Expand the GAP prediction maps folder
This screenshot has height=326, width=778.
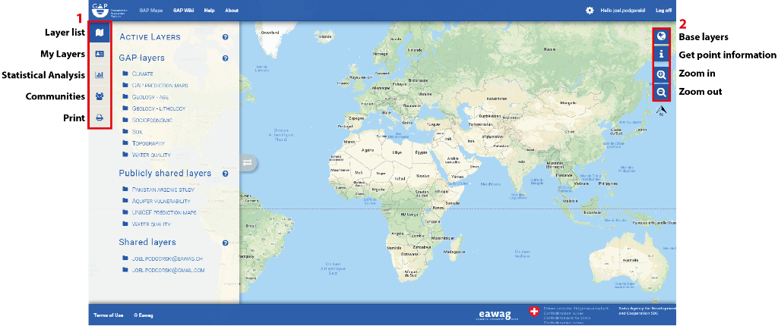(x=155, y=85)
